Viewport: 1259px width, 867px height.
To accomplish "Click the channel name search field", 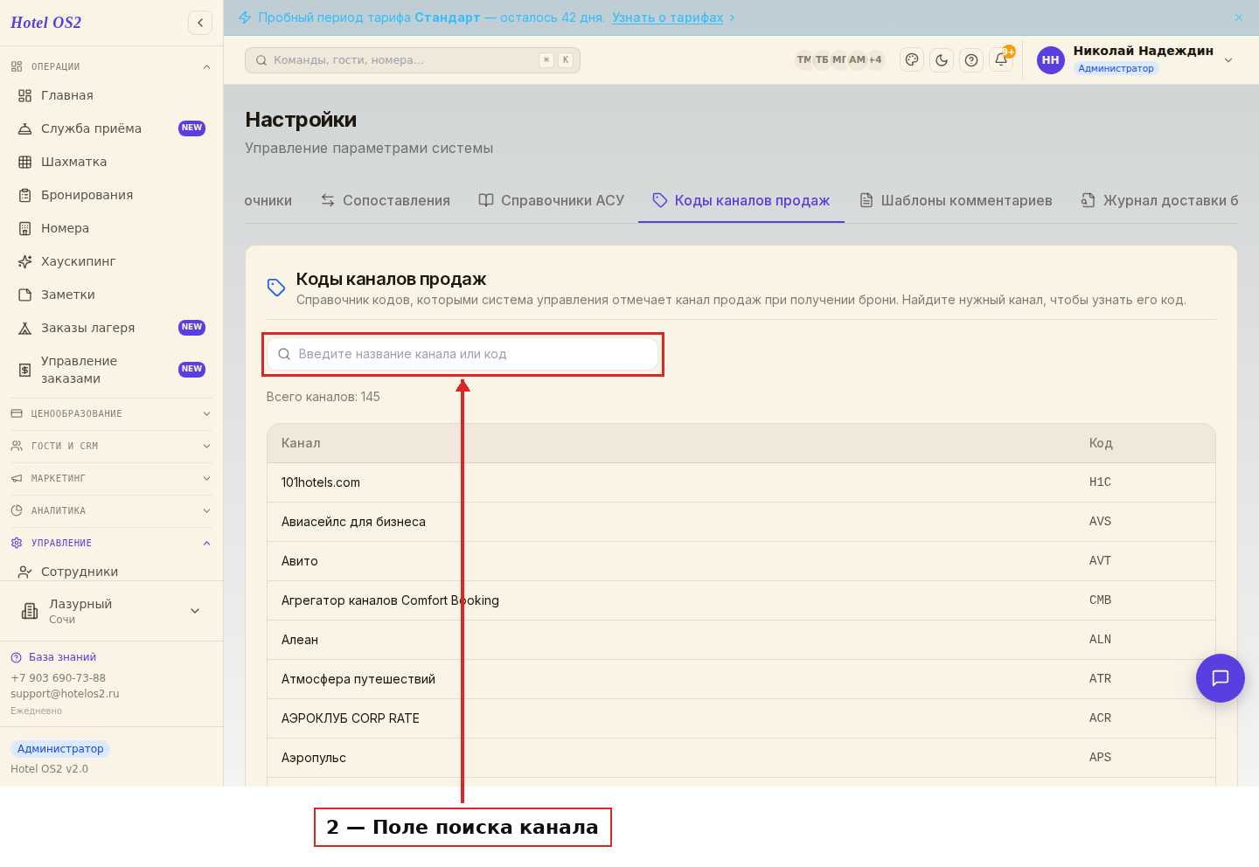I will click(x=463, y=354).
